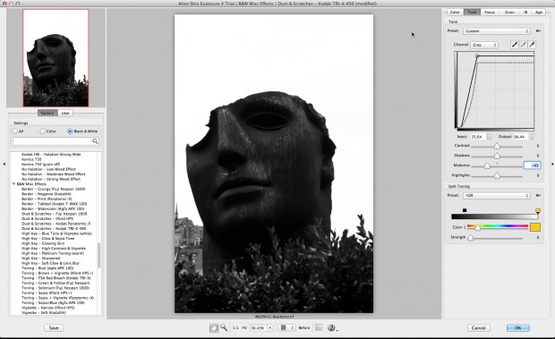Set the preview to 1:1 zoom
This screenshot has height=339, width=555.
(235, 328)
